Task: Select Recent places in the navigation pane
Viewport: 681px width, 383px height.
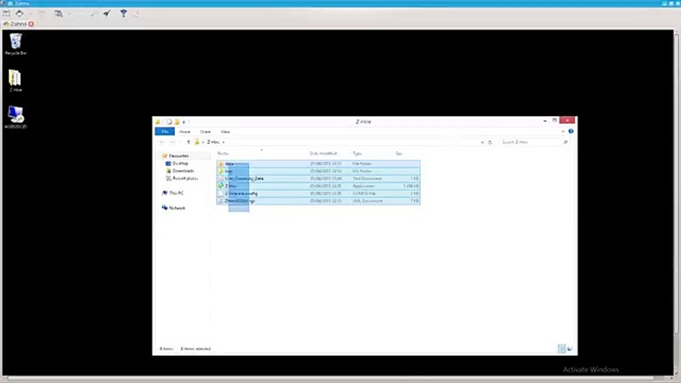Action: coord(185,178)
